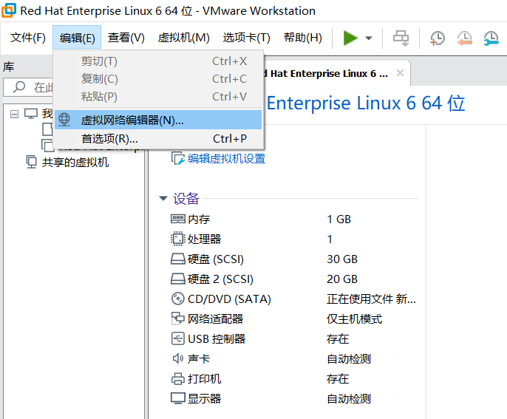Choose 首选项(R)... menu entry
This screenshot has height=419, width=507.
click(158, 139)
